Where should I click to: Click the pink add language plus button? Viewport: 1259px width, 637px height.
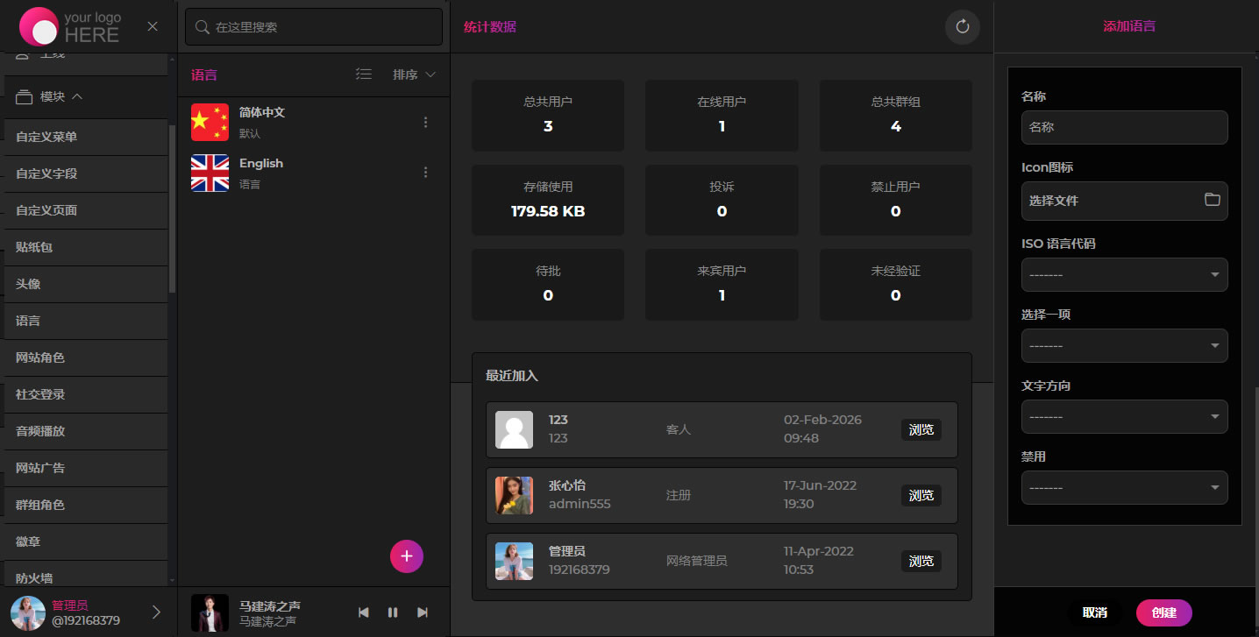[x=406, y=556]
